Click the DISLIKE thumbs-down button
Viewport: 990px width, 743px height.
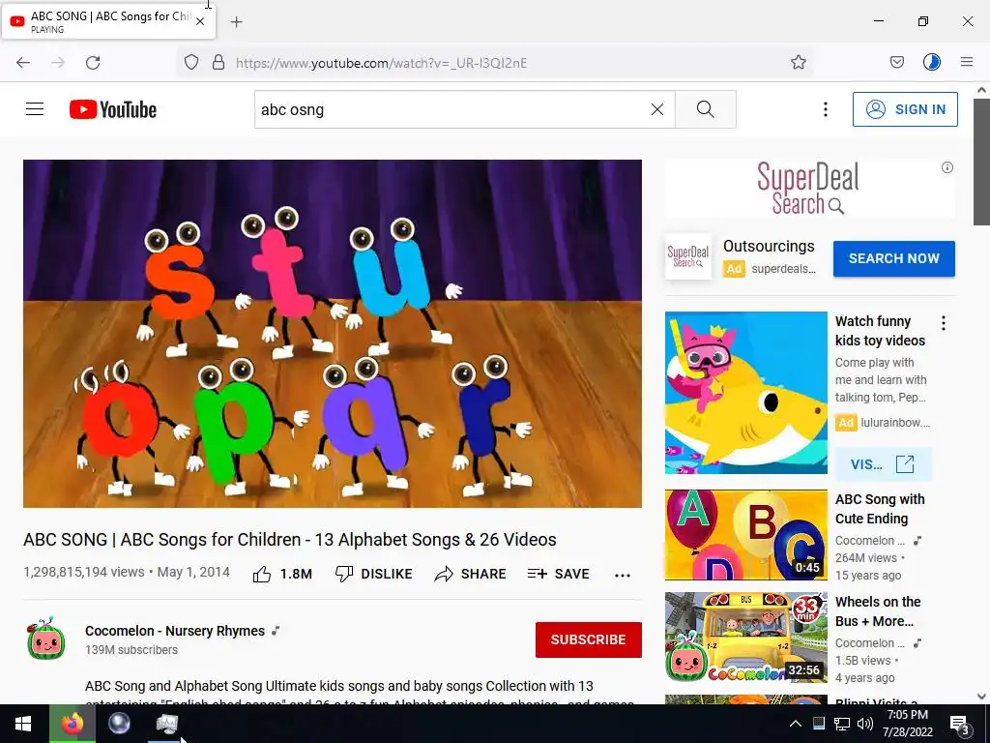[x=374, y=574]
